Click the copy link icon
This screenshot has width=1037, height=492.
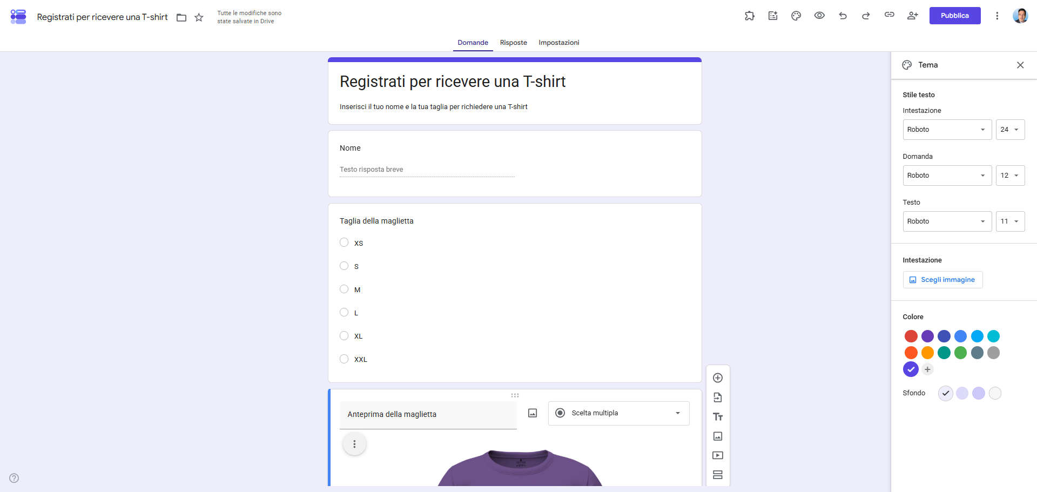click(889, 15)
